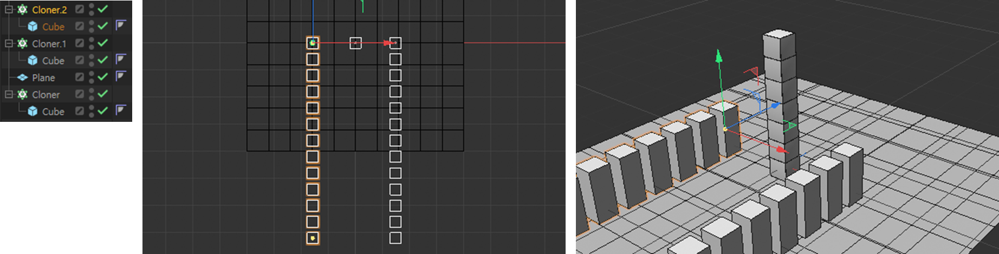Click the Plane object icon
The width and height of the screenshot is (999, 254).
22,77
